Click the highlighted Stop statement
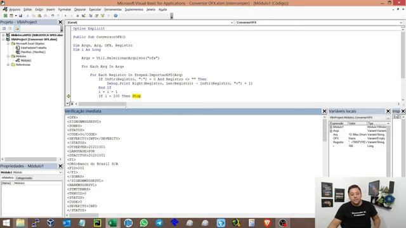 [x=136, y=96]
